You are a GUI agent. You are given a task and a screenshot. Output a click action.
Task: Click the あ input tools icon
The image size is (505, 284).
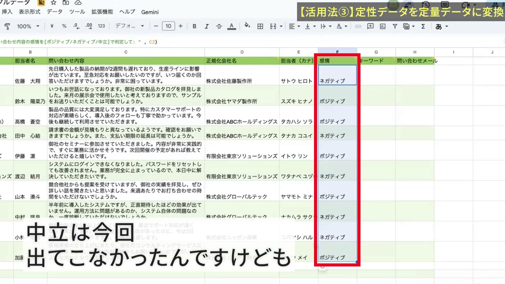pos(438,27)
